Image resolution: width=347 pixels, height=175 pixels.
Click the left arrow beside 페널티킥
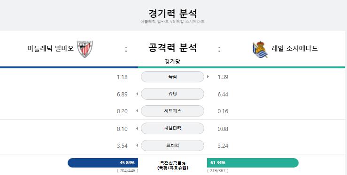coord(137,128)
